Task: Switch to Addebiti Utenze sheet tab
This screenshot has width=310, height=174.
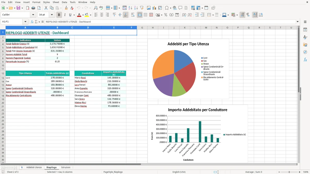Action: [x=34, y=167]
